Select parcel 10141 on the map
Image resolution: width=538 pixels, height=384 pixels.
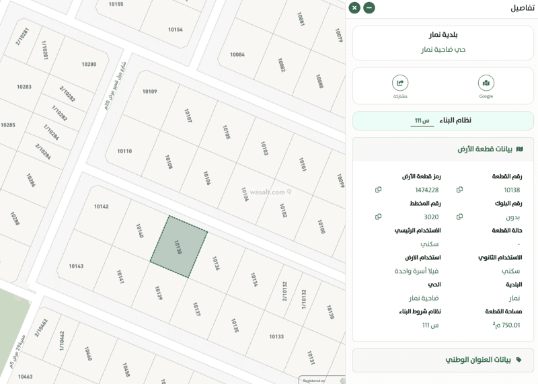click(x=120, y=276)
